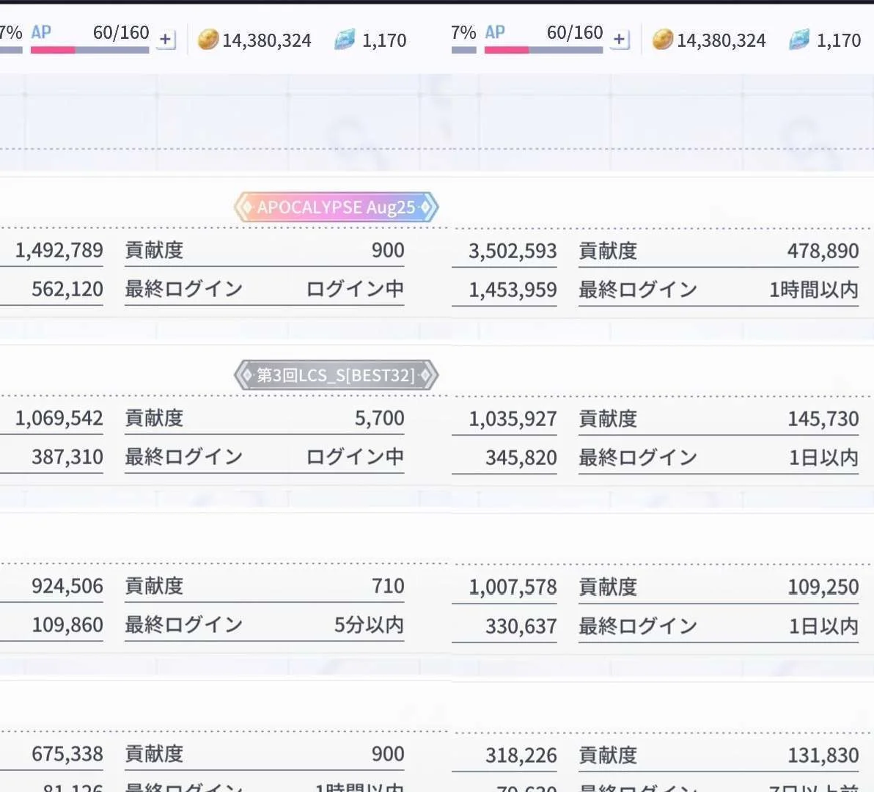Image resolution: width=874 pixels, height=792 pixels.
Task: Click the gold coin icon in the left header
Action: [x=208, y=40]
